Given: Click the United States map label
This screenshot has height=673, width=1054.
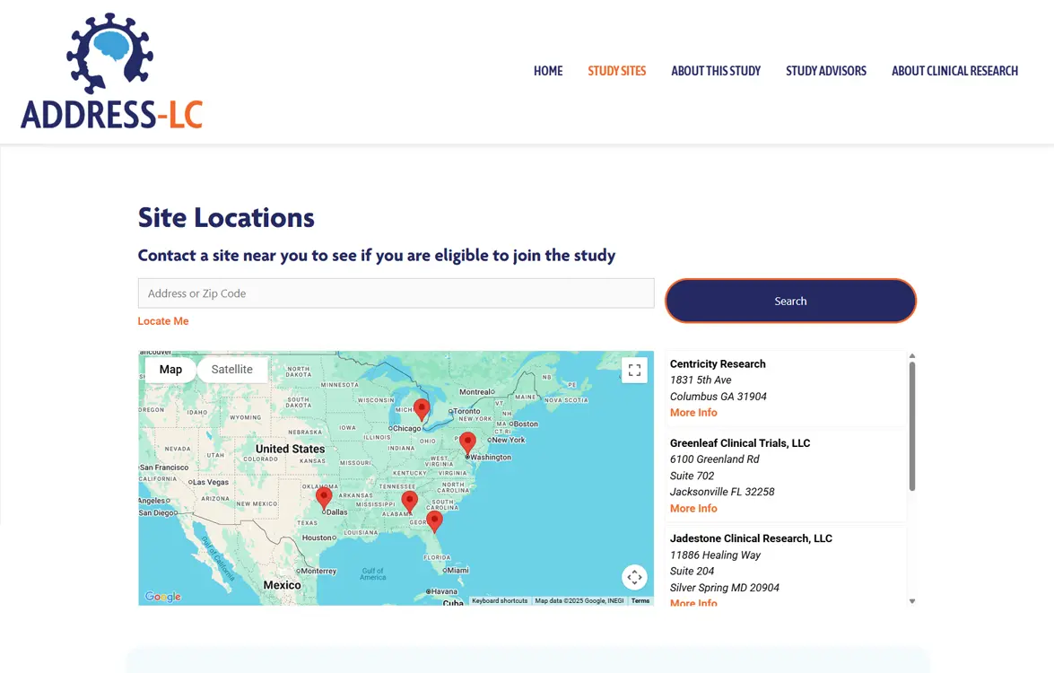Looking at the screenshot, I should tap(290, 449).
